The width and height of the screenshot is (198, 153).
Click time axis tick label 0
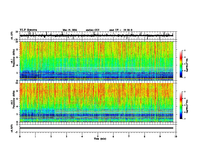click(20, 136)
